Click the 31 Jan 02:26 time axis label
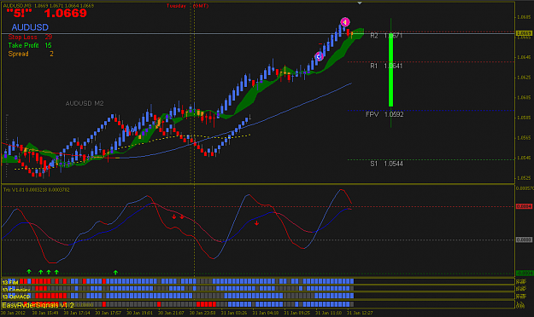 point(234,313)
